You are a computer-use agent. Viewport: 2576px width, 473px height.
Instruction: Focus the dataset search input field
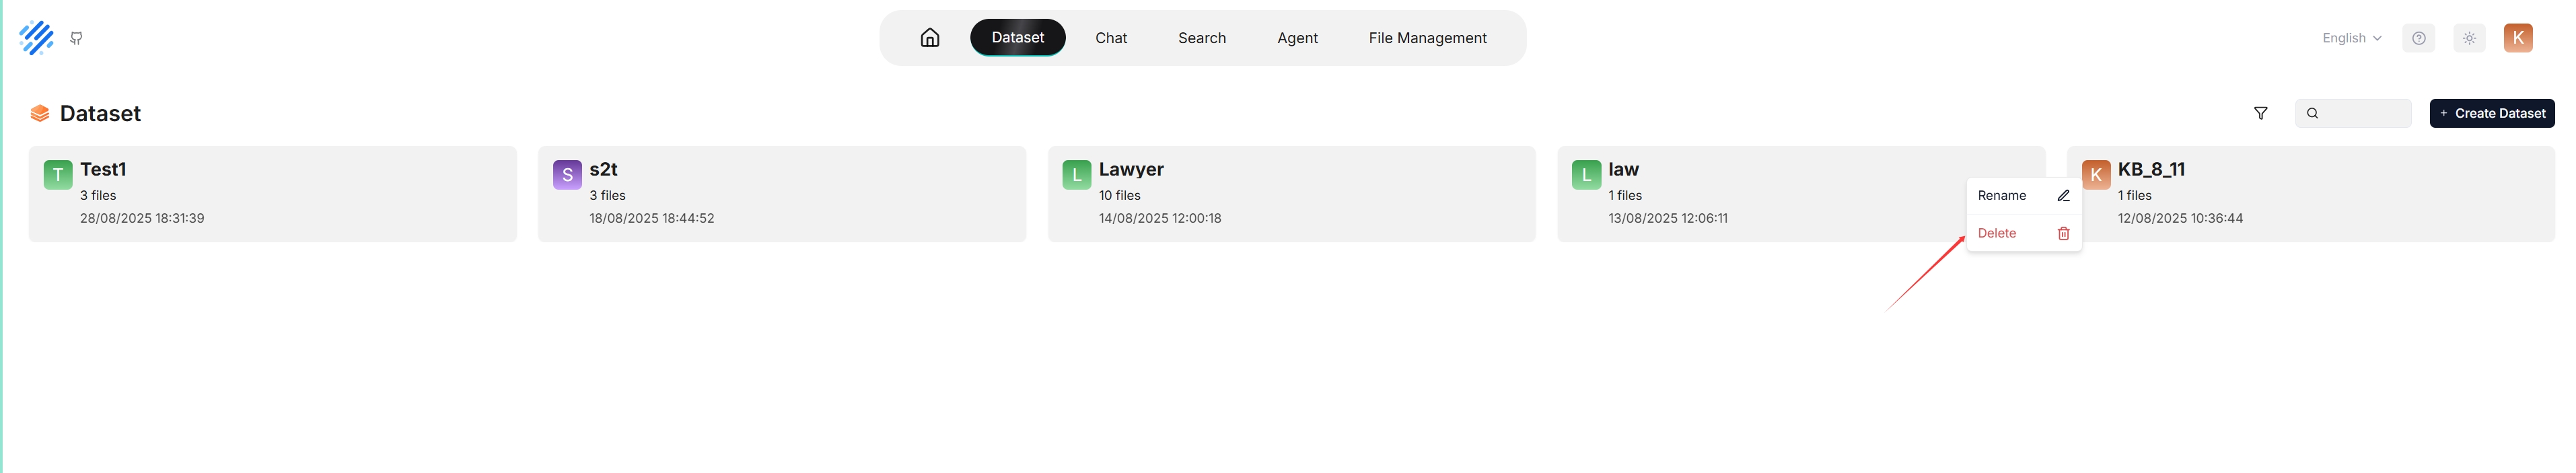click(x=2352, y=113)
